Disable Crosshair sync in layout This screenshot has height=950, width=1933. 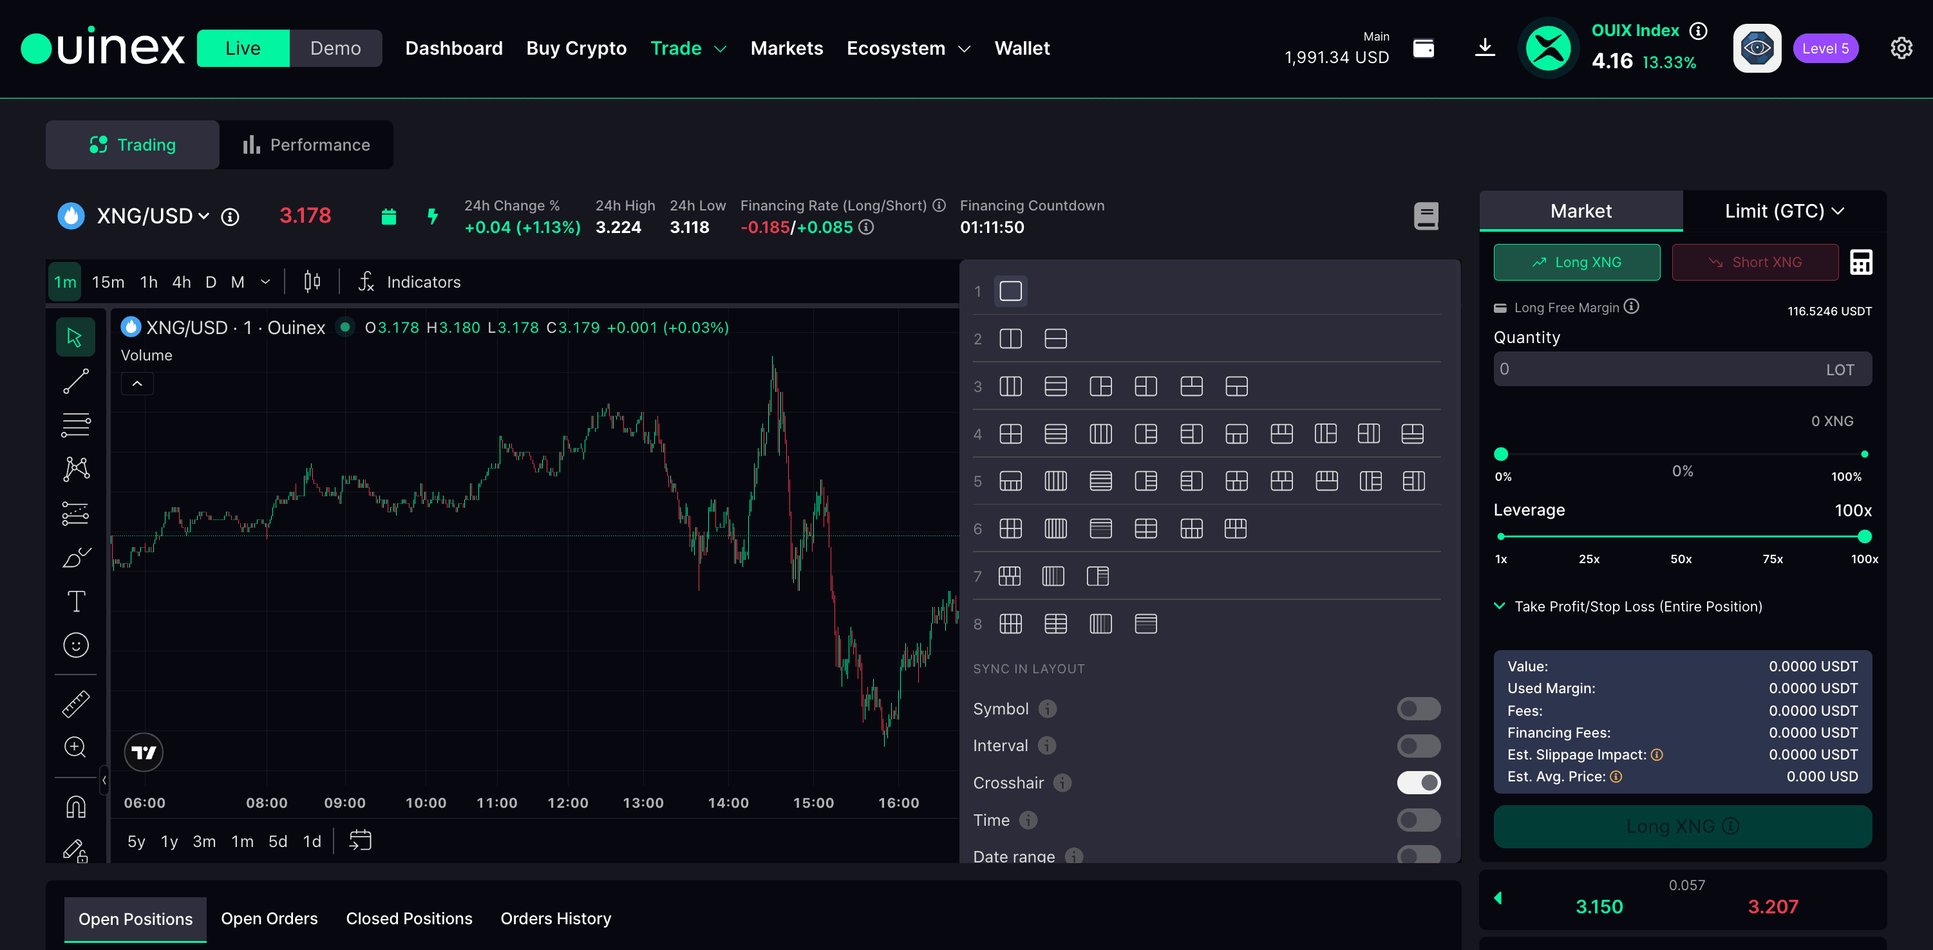point(1419,783)
